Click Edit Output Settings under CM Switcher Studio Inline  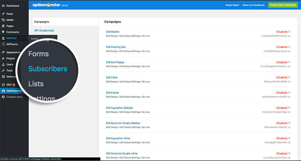coord(130,158)
